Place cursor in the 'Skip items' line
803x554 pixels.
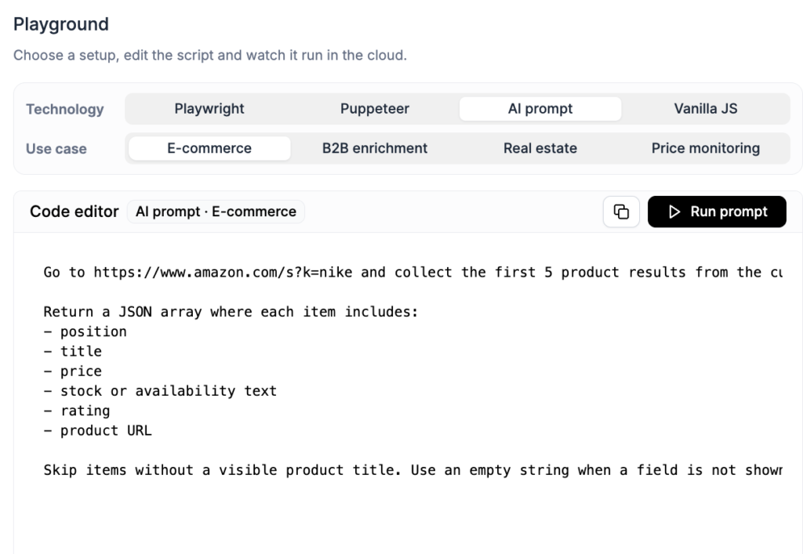tap(412, 470)
